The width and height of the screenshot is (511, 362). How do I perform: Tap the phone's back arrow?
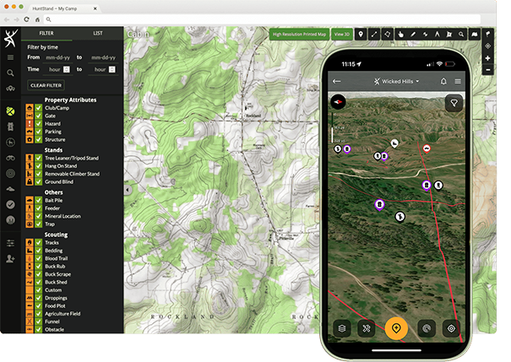[337, 81]
